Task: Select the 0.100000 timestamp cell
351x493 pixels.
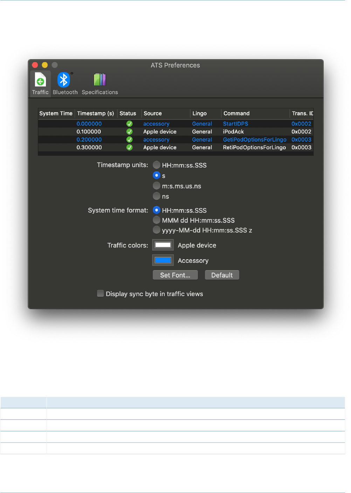Action: coord(89,132)
